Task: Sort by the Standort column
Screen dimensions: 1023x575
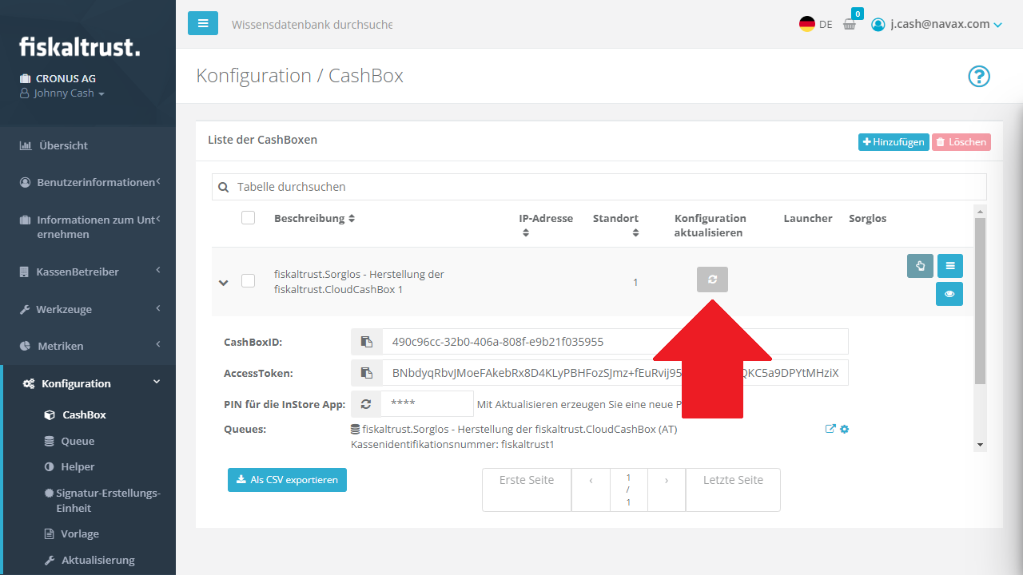Action: click(x=615, y=225)
